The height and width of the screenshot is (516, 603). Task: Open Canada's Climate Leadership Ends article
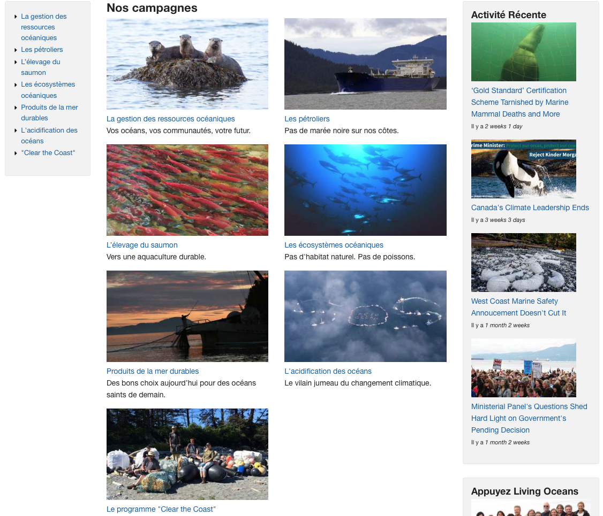[530, 207]
